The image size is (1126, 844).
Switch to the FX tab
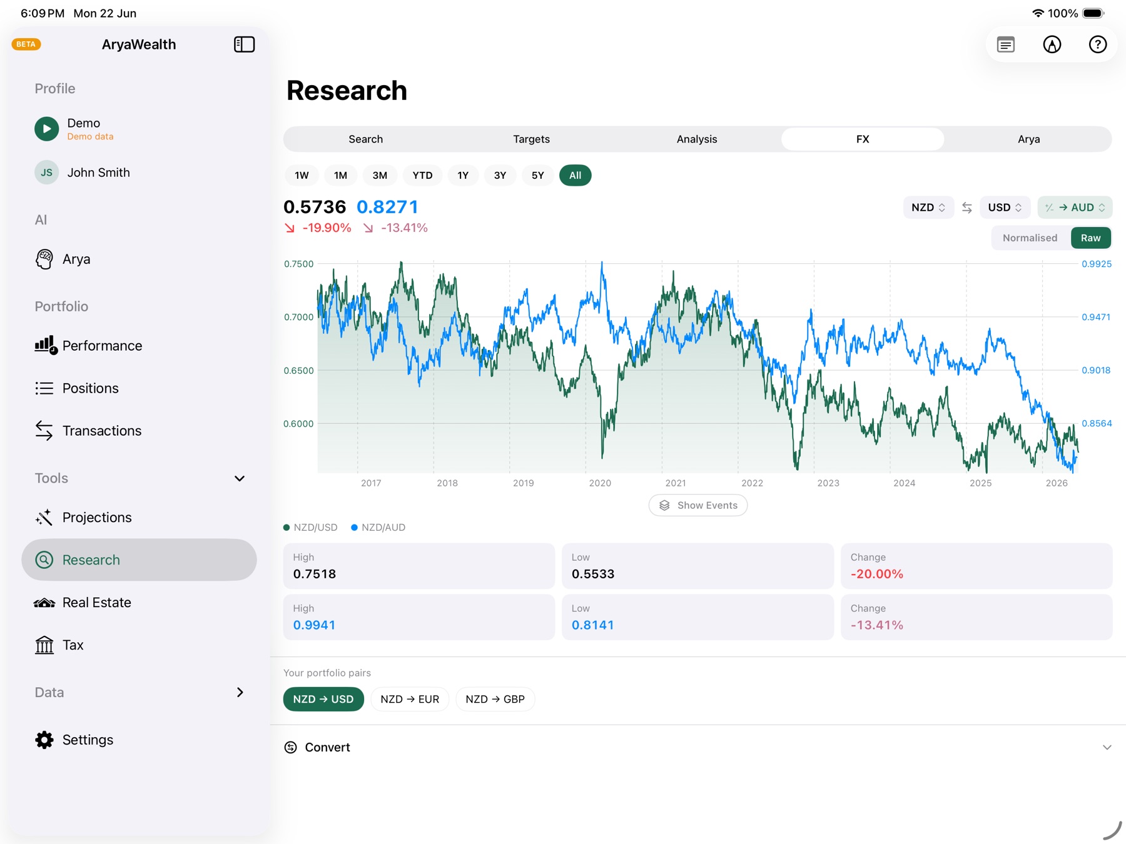click(x=863, y=139)
